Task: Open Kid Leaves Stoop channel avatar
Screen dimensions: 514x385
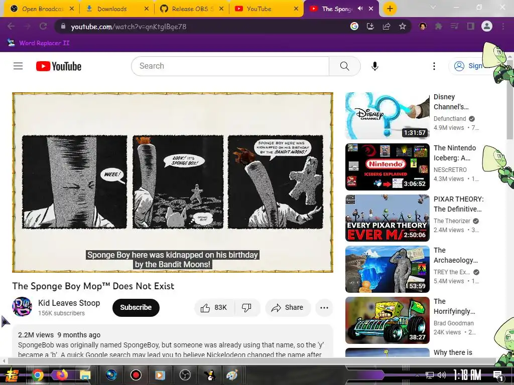Action: pyautogui.click(x=22, y=307)
